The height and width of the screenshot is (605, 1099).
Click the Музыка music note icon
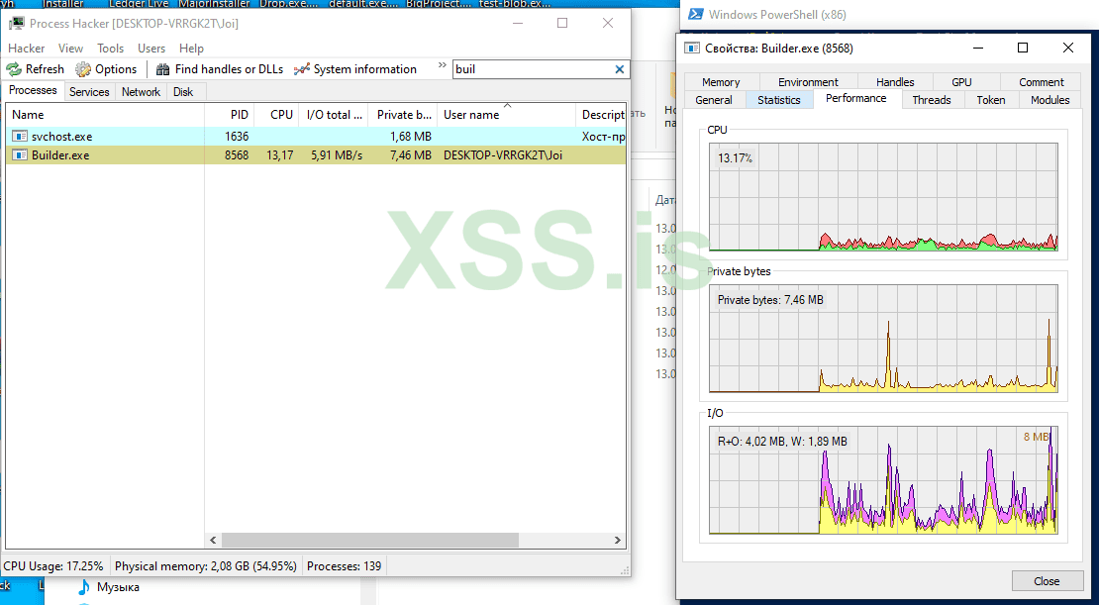tap(84, 587)
